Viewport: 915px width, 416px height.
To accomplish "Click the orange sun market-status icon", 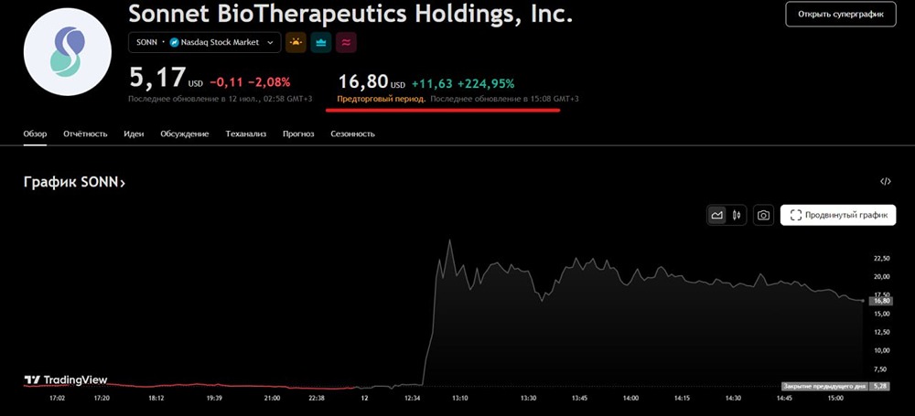I will point(296,42).
